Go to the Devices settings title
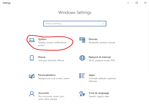Viewport: 149px width, 108px height. [93, 39]
